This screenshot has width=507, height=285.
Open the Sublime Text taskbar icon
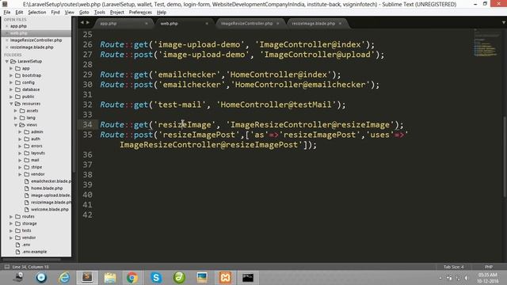tap(87, 277)
